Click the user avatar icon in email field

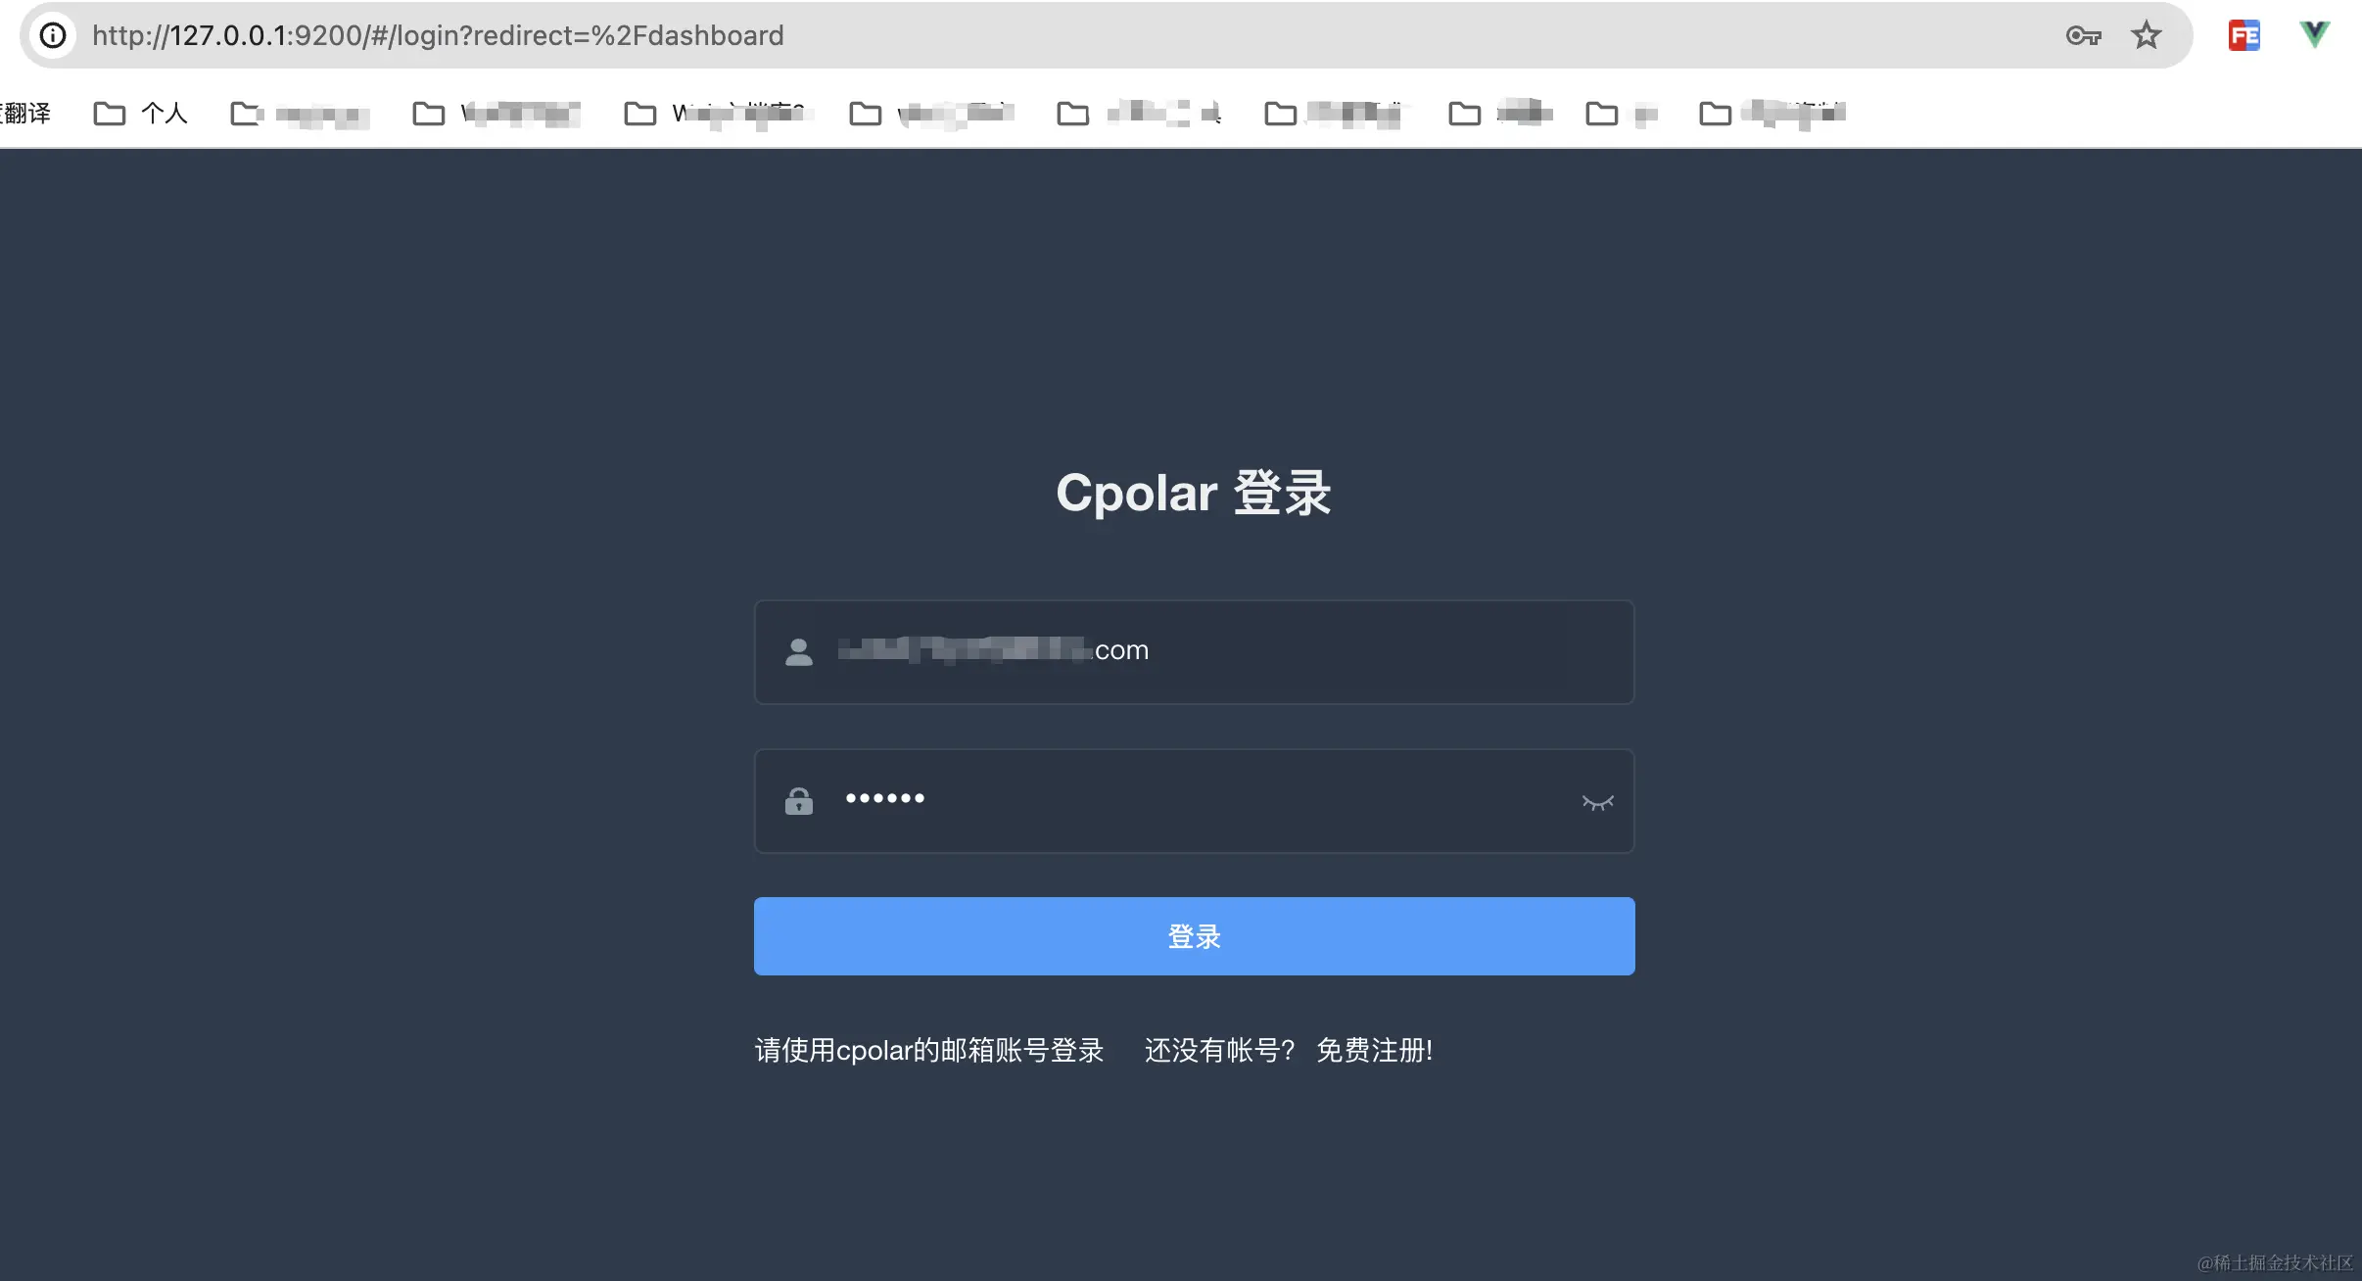coord(799,652)
